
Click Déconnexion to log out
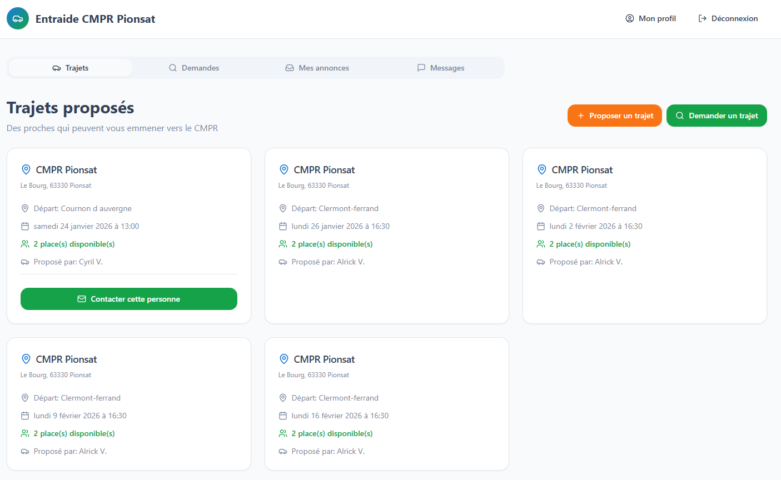[x=728, y=18]
